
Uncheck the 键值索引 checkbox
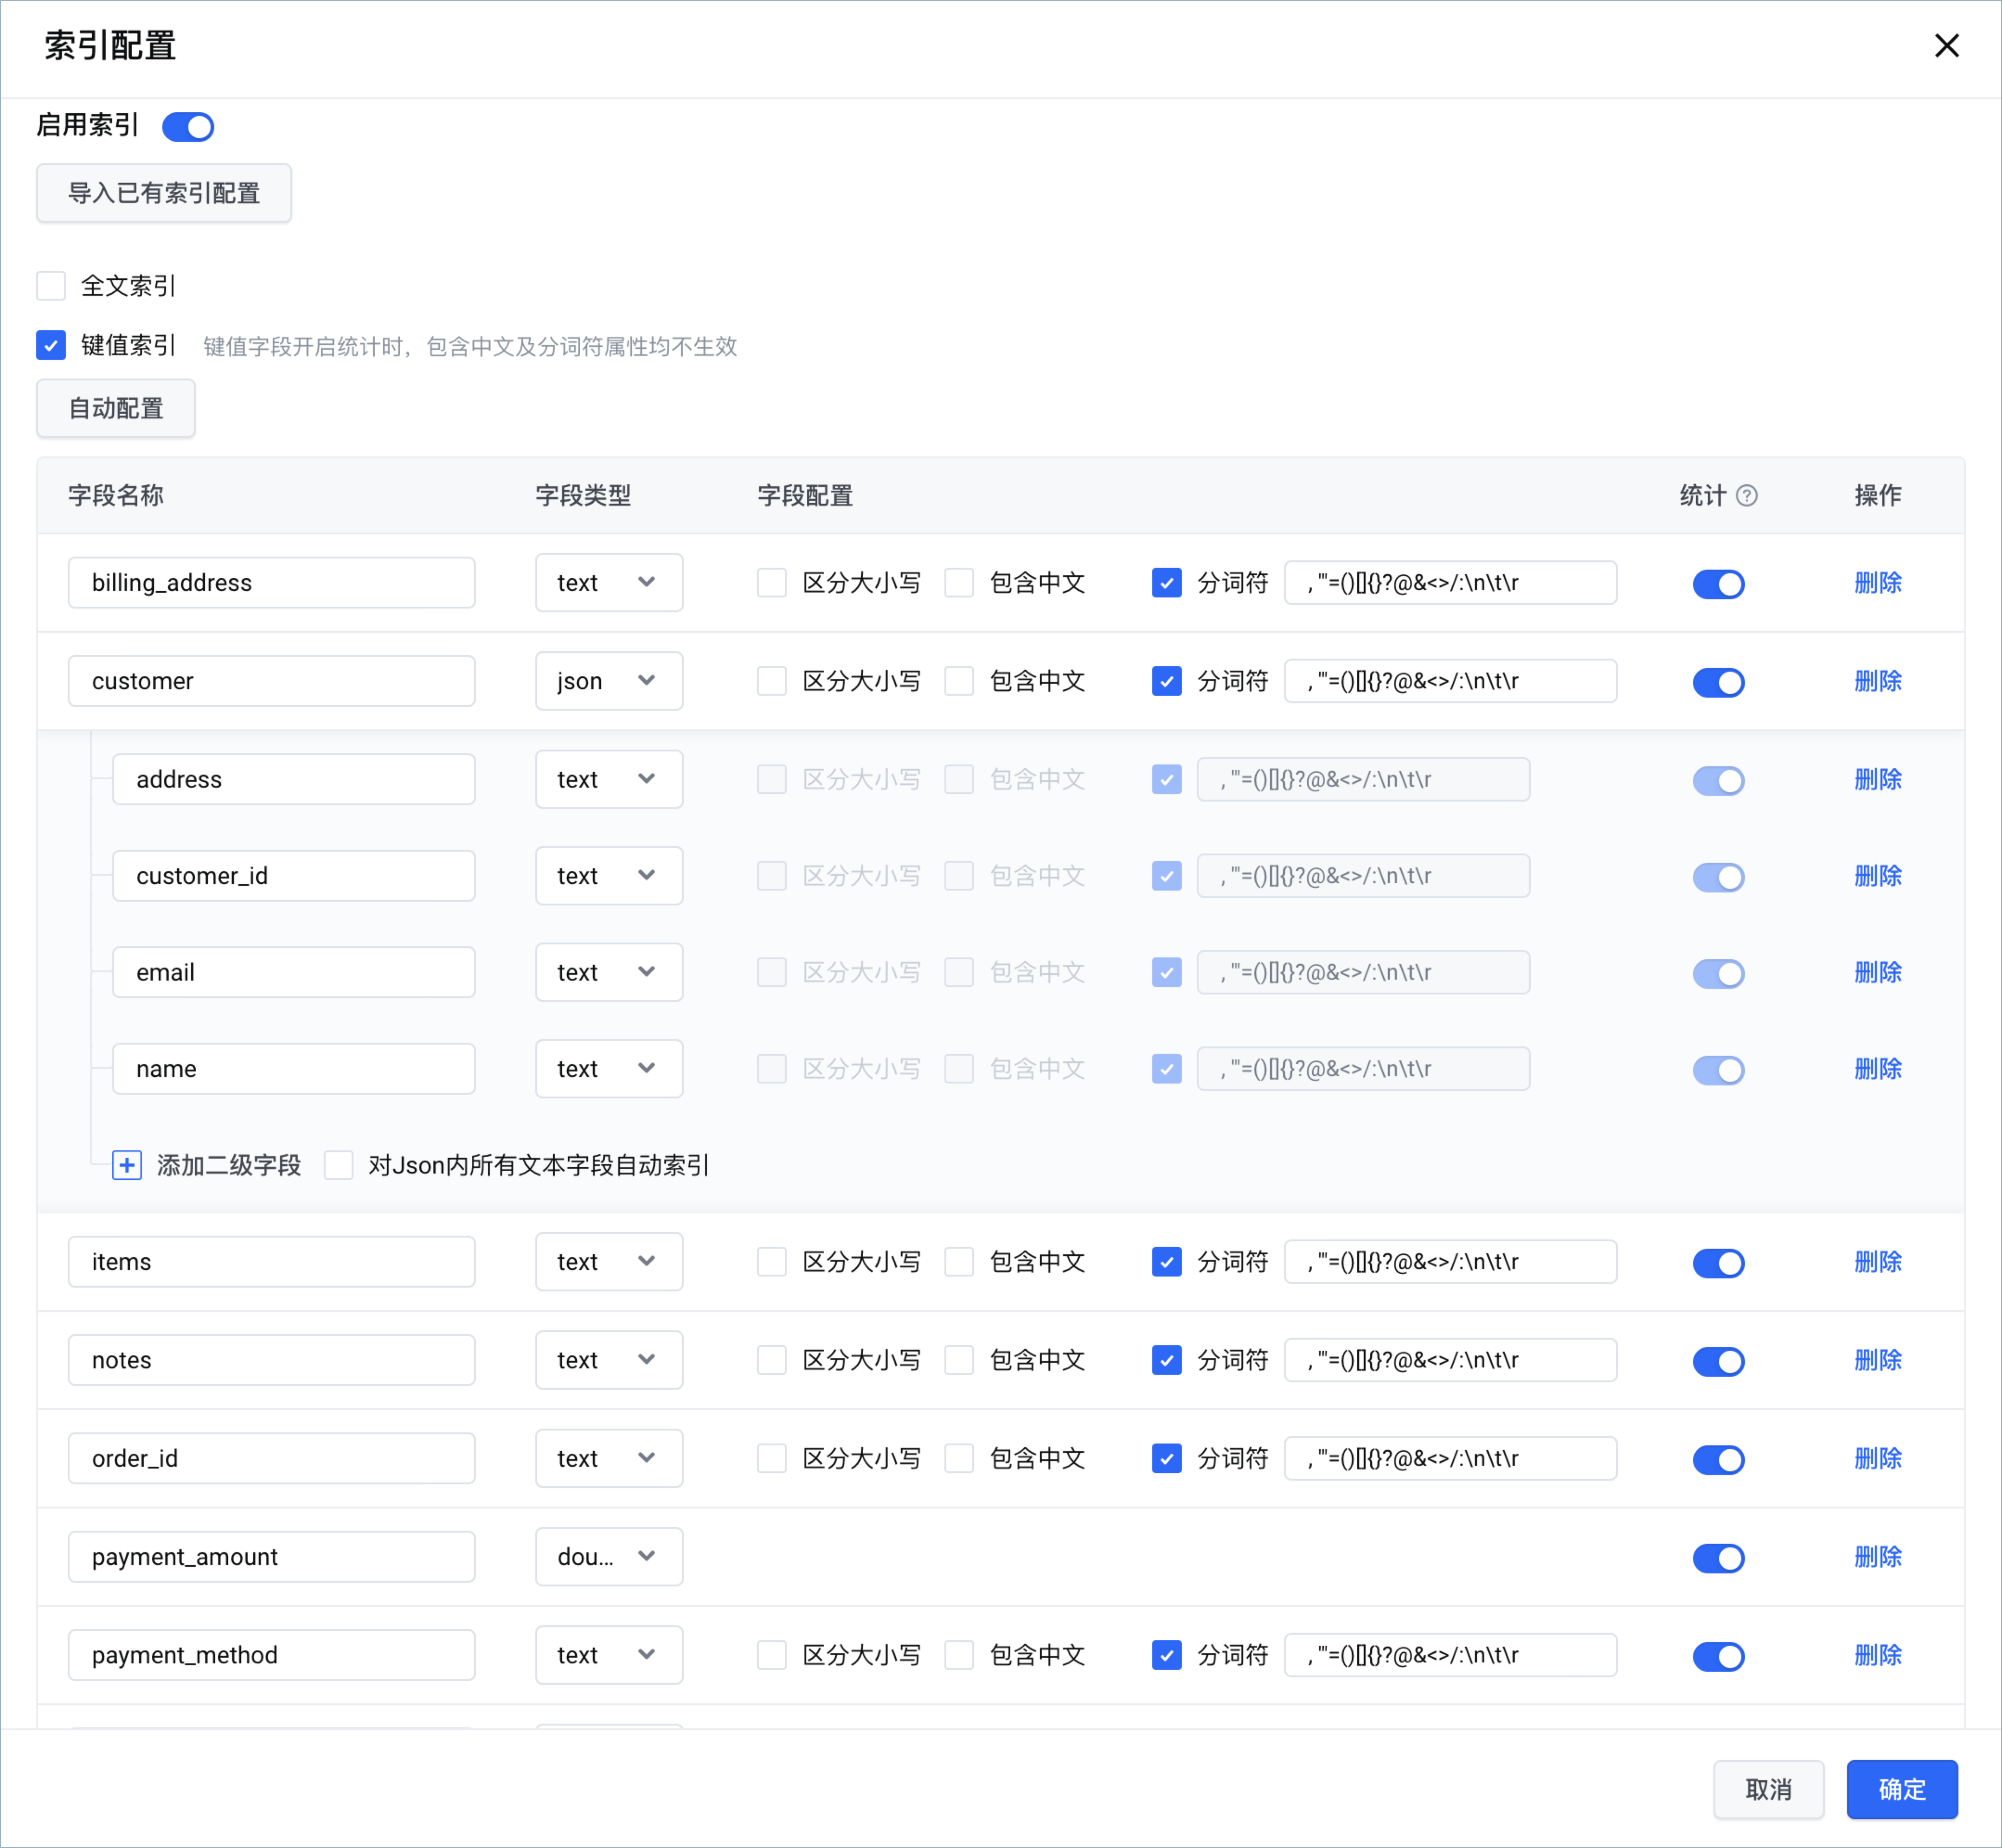[x=51, y=346]
